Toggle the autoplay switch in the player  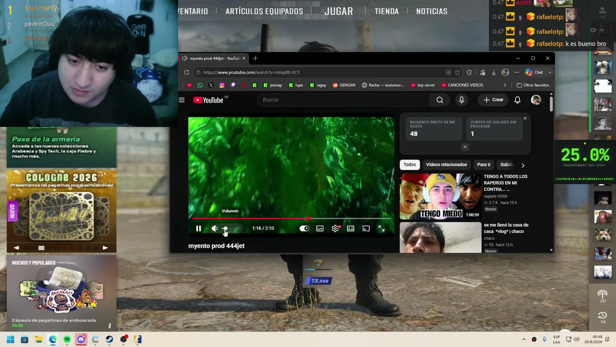click(304, 228)
